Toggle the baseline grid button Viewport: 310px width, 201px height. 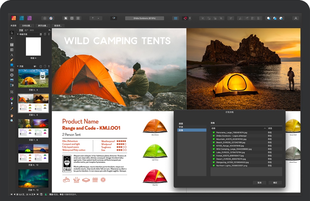(176, 18)
